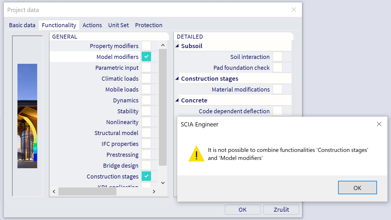Click Zrušit to cancel Project data

[x=281, y=209]
